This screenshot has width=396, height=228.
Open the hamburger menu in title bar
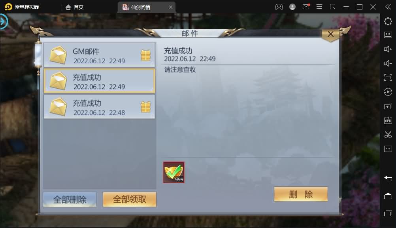(x=319, y=7)
